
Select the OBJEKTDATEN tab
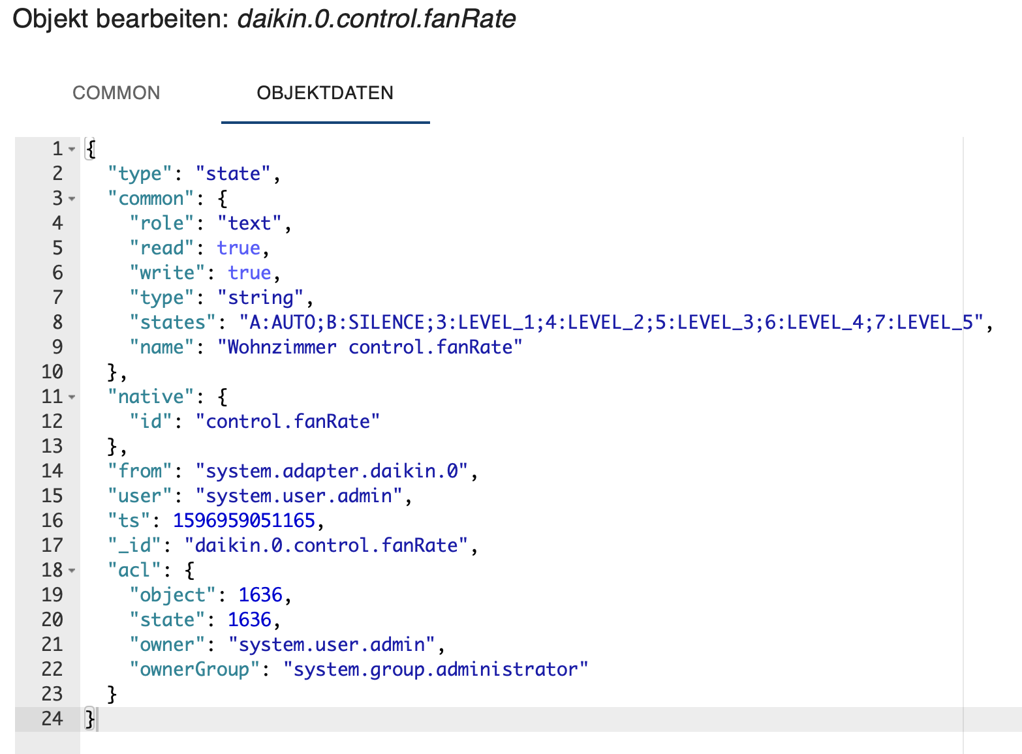[x=325, y=93]
